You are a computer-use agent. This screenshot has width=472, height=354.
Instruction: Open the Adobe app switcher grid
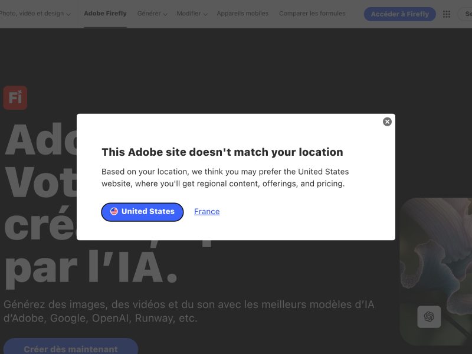tap(447, 14)
